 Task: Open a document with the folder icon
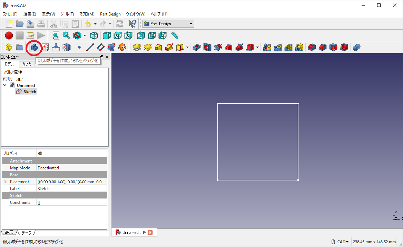click(20, 24)
